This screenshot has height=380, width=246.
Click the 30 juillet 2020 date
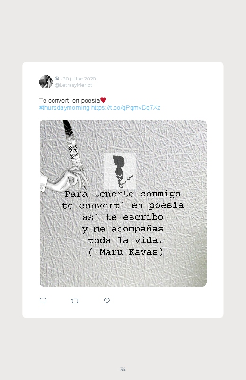coord(79,79)
